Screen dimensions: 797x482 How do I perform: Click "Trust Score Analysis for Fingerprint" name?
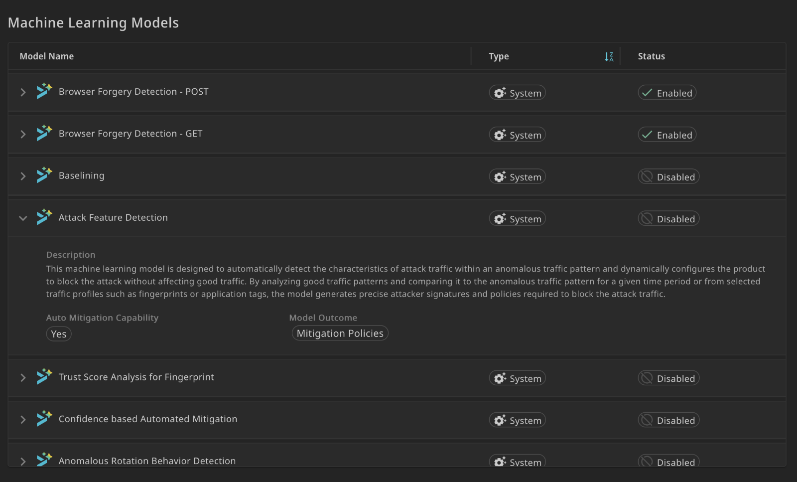click(136, 377)
